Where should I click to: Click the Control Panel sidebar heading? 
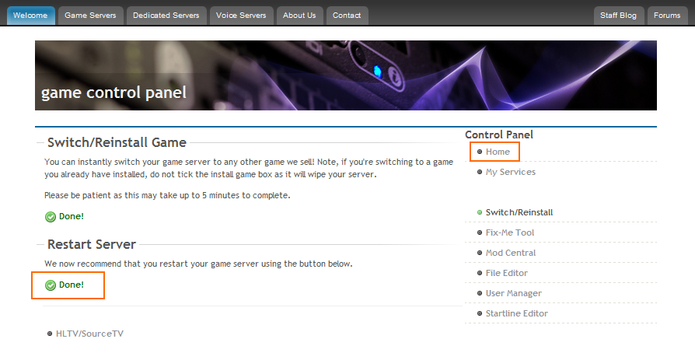point(499,135)
